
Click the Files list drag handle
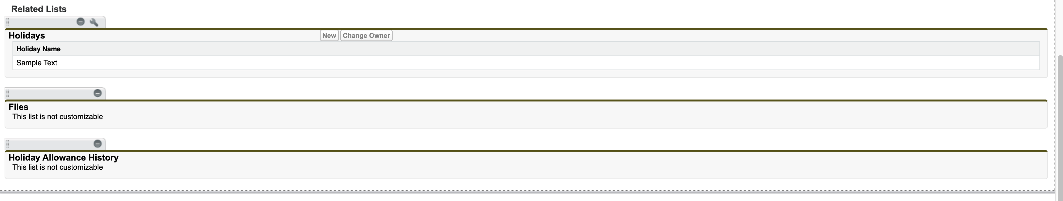[8, 94]
